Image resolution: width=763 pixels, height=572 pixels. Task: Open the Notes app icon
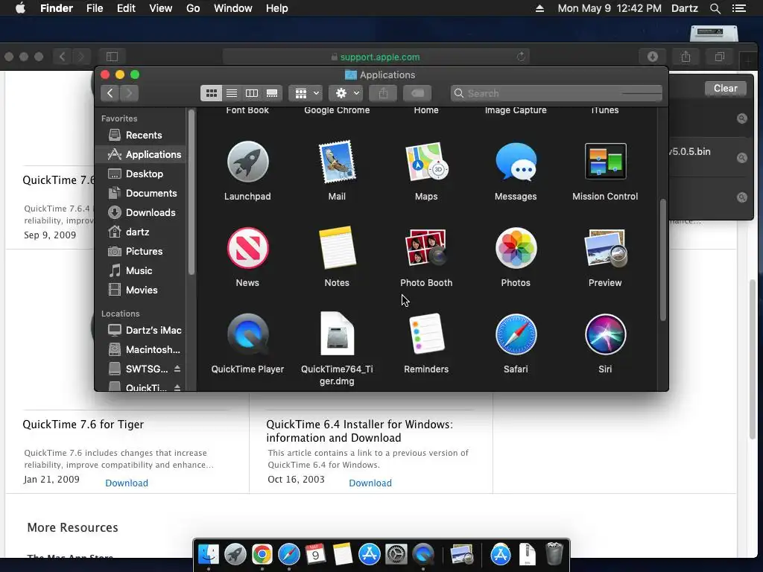pyautogui.click(x=337, y=248)
